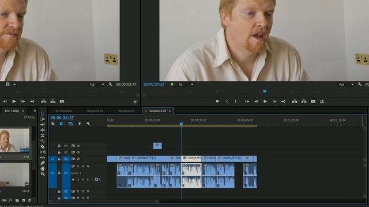Viewport: 369px width, 207px height.
Task: Toggle A1 source patching button
Action: [x=52, y=175]
